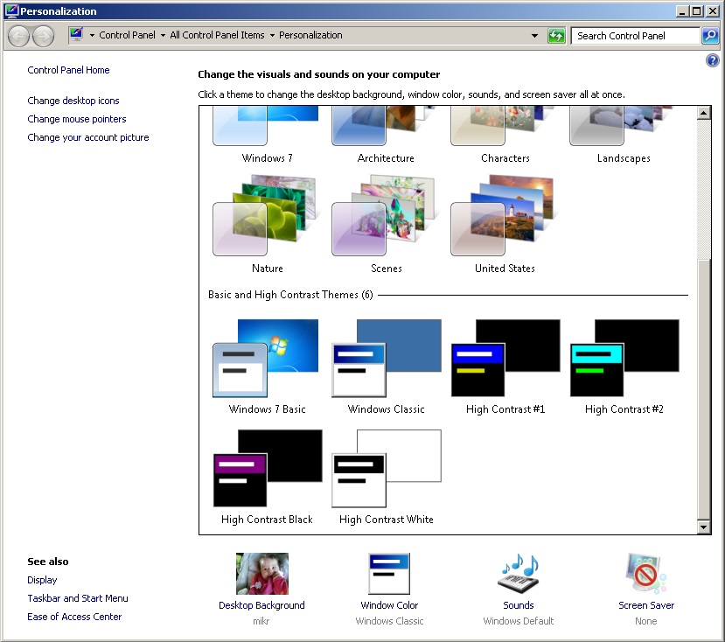Apply the Architecture theme
The image size is (725, 642).
[x=386, y=134]
